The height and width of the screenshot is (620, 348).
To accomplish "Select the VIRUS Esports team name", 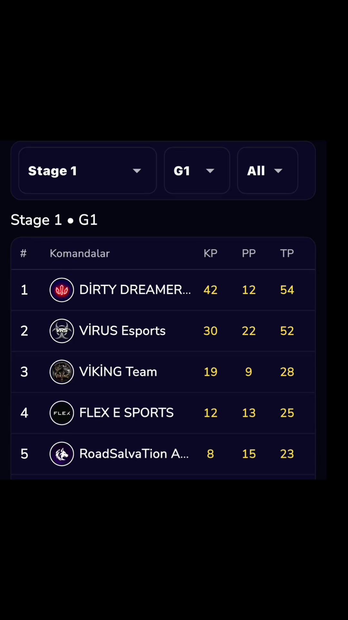I will (x=122, y=331).
